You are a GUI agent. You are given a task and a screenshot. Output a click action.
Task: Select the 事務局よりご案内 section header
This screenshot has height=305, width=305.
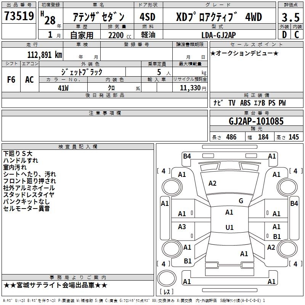pos(78,278)
